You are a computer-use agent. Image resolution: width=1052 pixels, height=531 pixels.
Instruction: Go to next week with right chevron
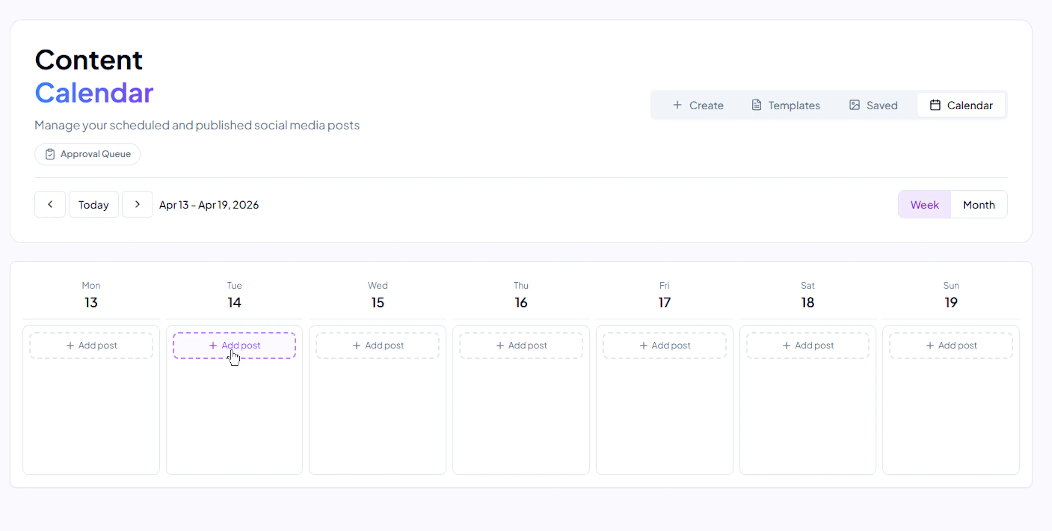pos(137,204)
